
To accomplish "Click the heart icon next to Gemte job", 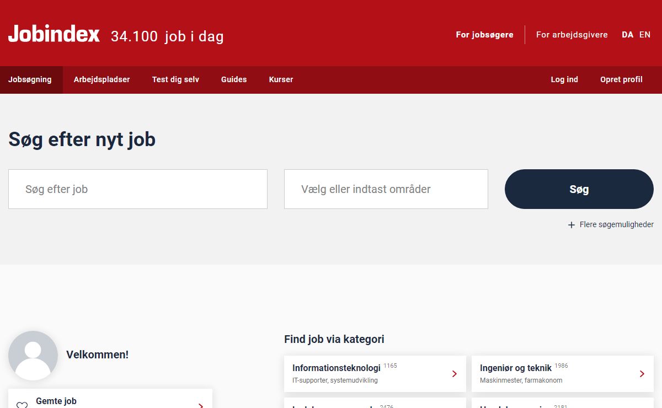I will tap(22, 405).
